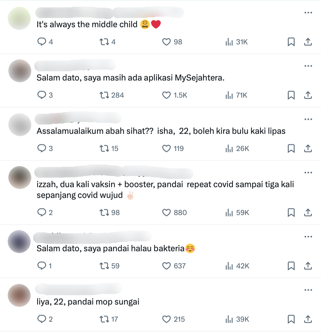Viewport: 321px width, 332px height.
Task: Expand more options on izzah's vaksin tweet
Action: [308, 173]
